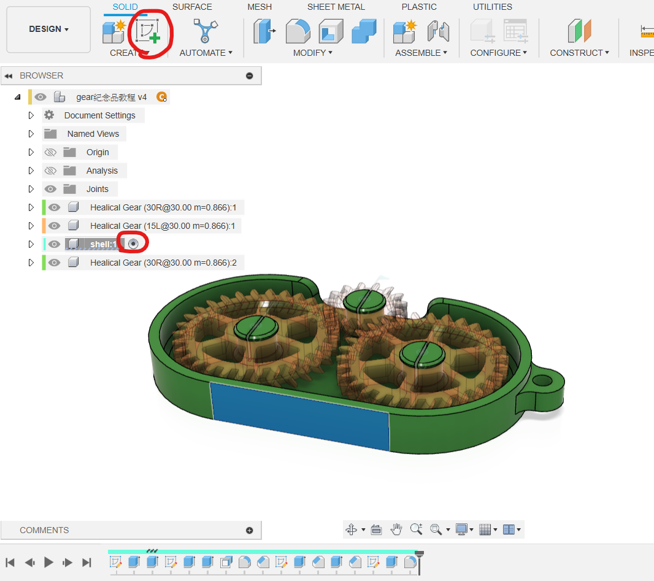Expand the Document Settings node
654x581 pixels.
tap(31, 115)
